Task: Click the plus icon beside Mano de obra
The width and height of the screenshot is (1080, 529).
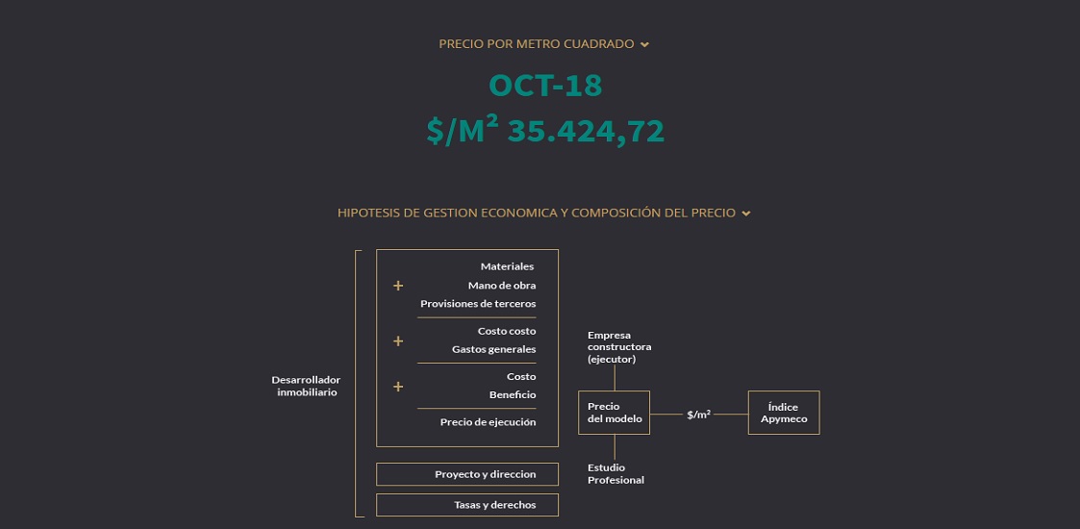Action: click(397, 286)
